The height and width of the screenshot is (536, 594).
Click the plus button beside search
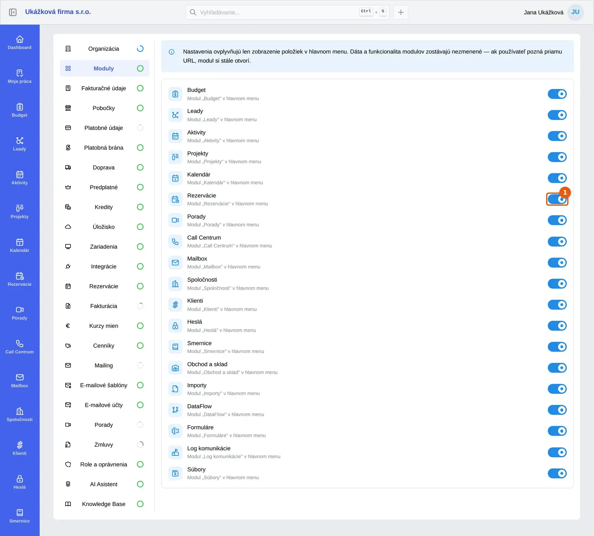(x=401, y=12)
